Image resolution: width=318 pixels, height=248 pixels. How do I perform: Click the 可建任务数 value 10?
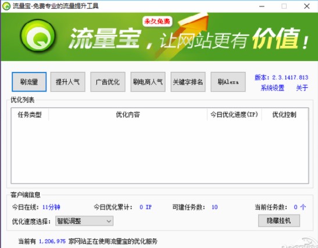click(x=215, y=207)
